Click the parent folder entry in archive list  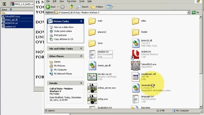pos(4,13)
